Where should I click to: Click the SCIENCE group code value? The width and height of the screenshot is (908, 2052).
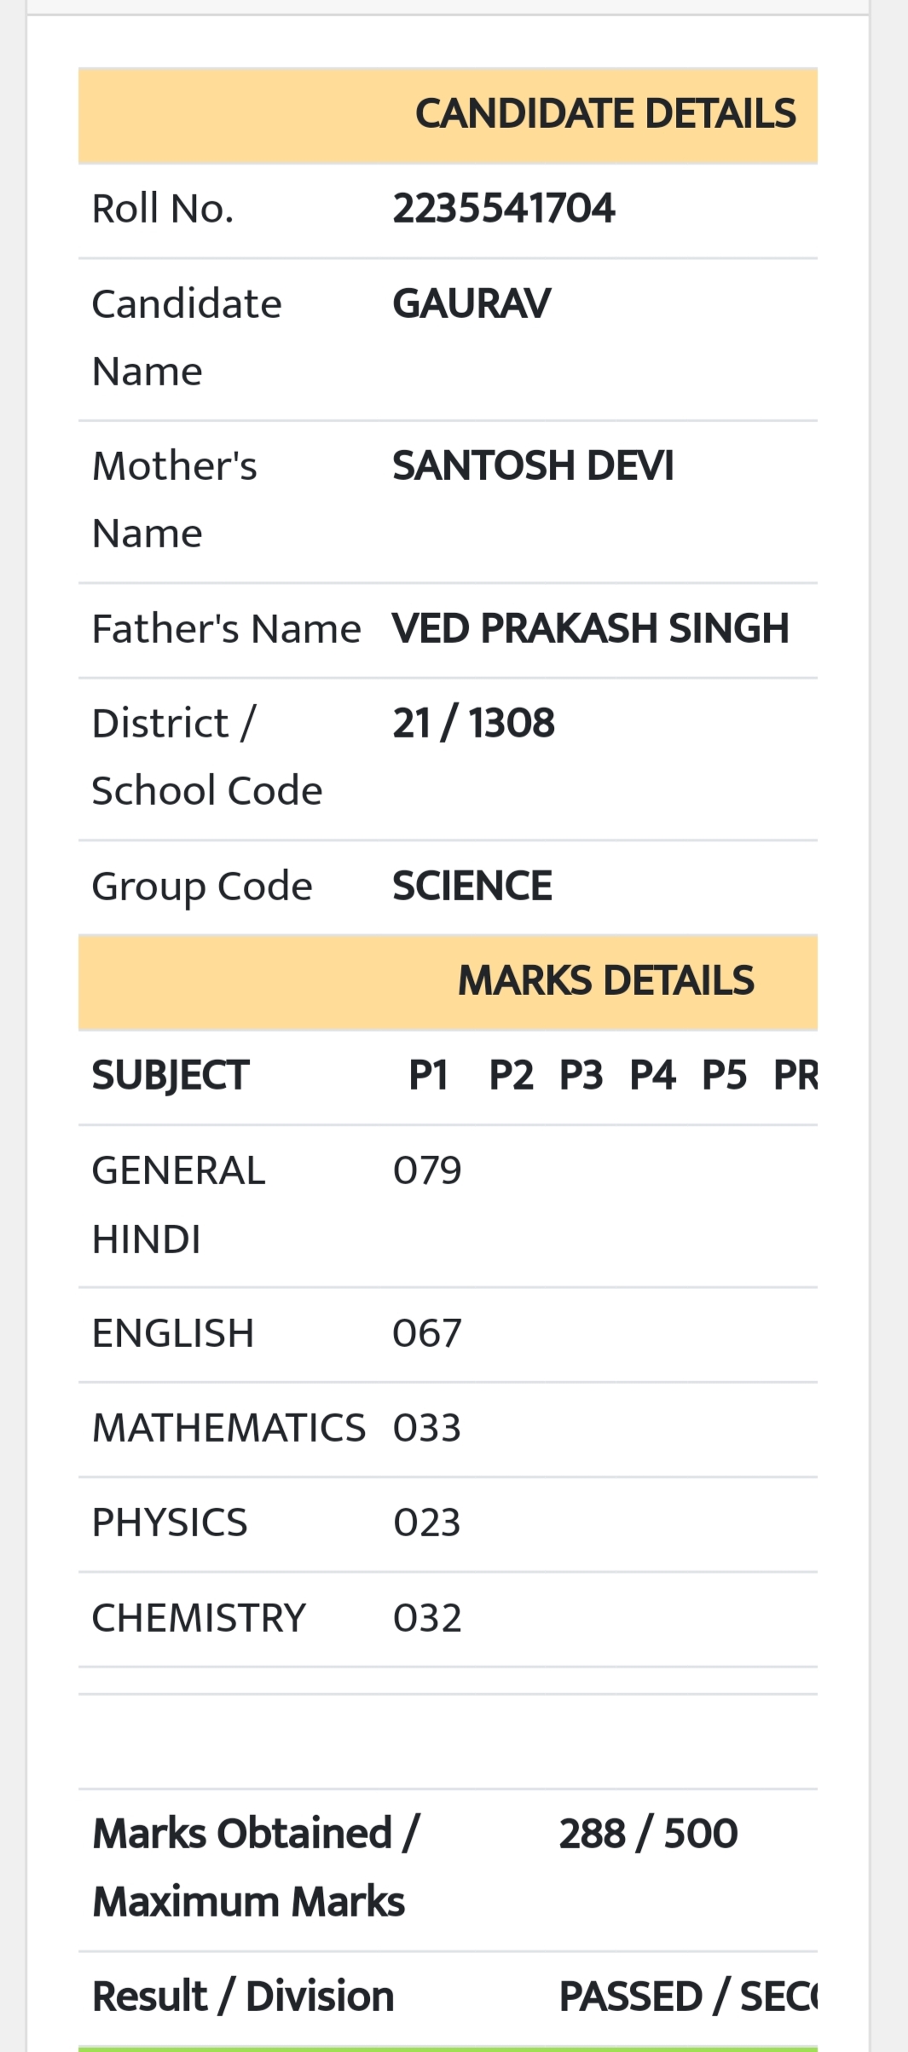coord(471,886)
